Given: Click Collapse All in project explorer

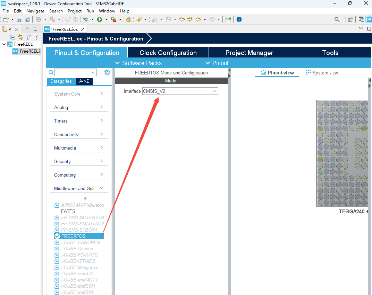Looking at the screenshot, I should pos(13,37).
